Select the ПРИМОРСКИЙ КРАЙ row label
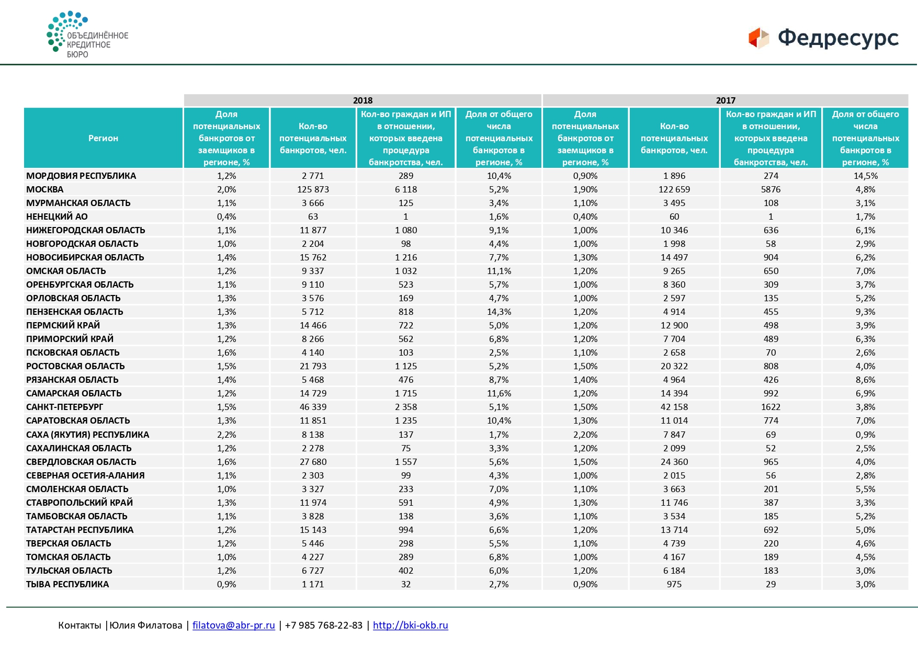Screen dimensions: 918x649 click(x=70, y=339)
